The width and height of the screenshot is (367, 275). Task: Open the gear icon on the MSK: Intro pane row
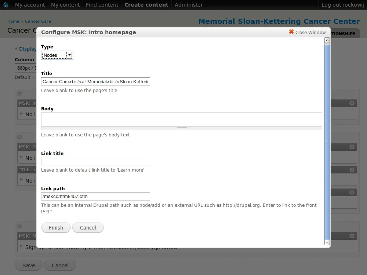(x=352, y=103)
